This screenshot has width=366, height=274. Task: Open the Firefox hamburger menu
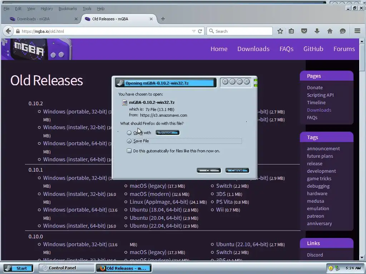pos(357,31)
